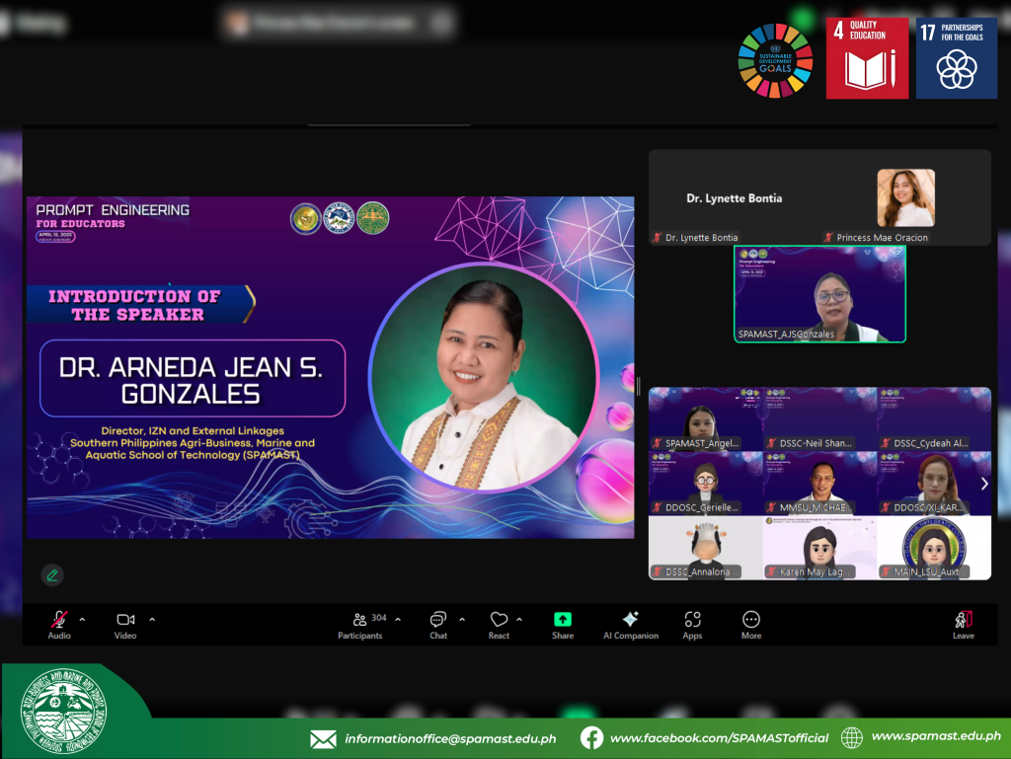Screen dimensions: 1011x759
Task: Click the green annotate pencil icon
Action: click(x=52, y=574)
